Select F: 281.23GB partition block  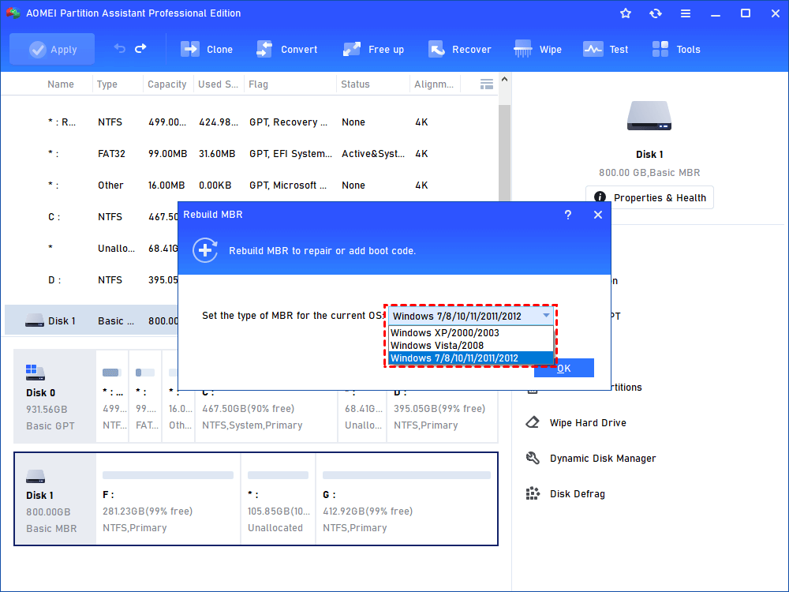point(168,499)
